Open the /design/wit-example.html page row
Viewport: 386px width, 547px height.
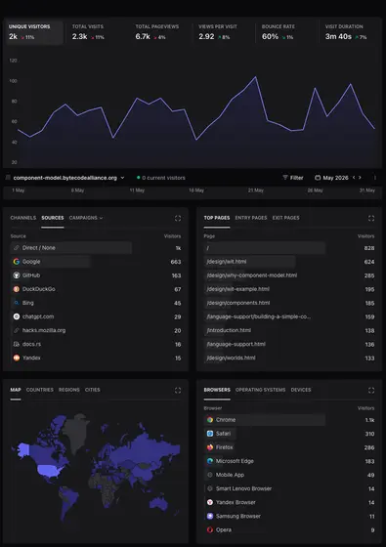pyautogui.click(x=289, y=289)
